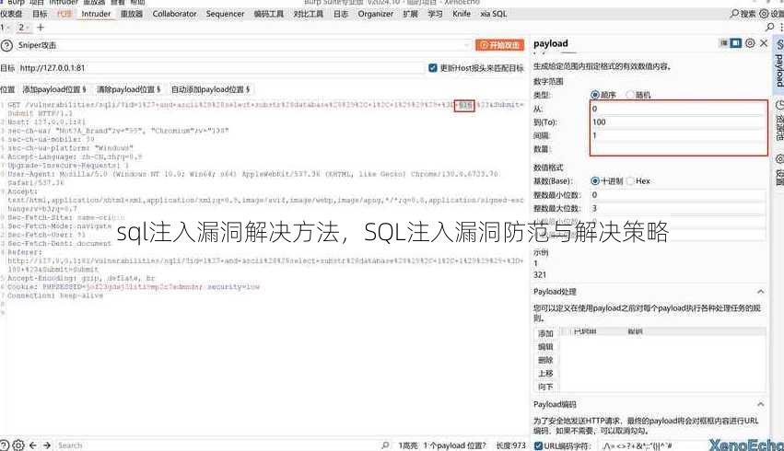Collapse the Payload处理 section
This screenshot has width=784, height=451.
[760, 292]
